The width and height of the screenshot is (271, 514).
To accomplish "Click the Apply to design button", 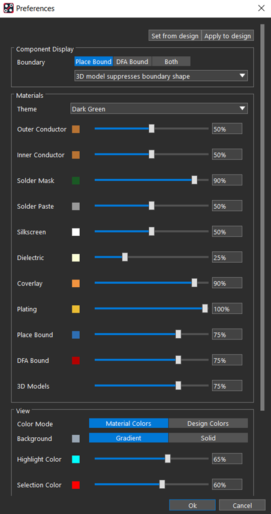I will pos(228,36).
